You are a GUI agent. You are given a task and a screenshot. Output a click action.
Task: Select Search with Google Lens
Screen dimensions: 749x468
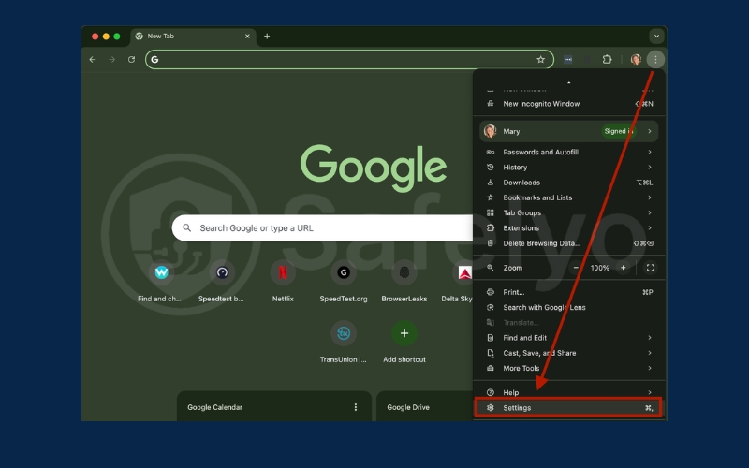coord(568,308)
